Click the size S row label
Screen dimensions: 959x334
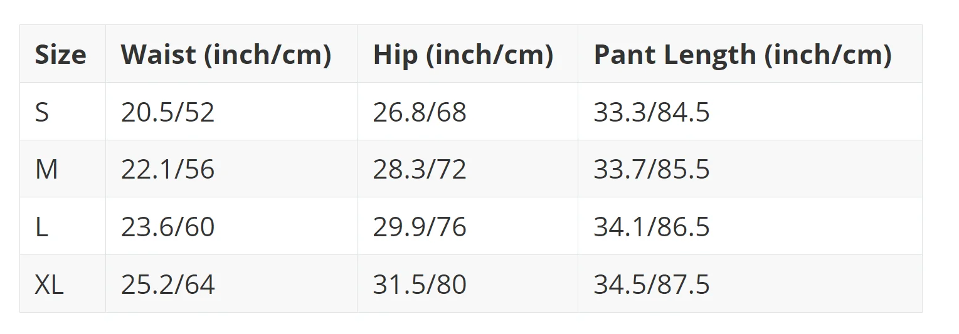[41, 112]
